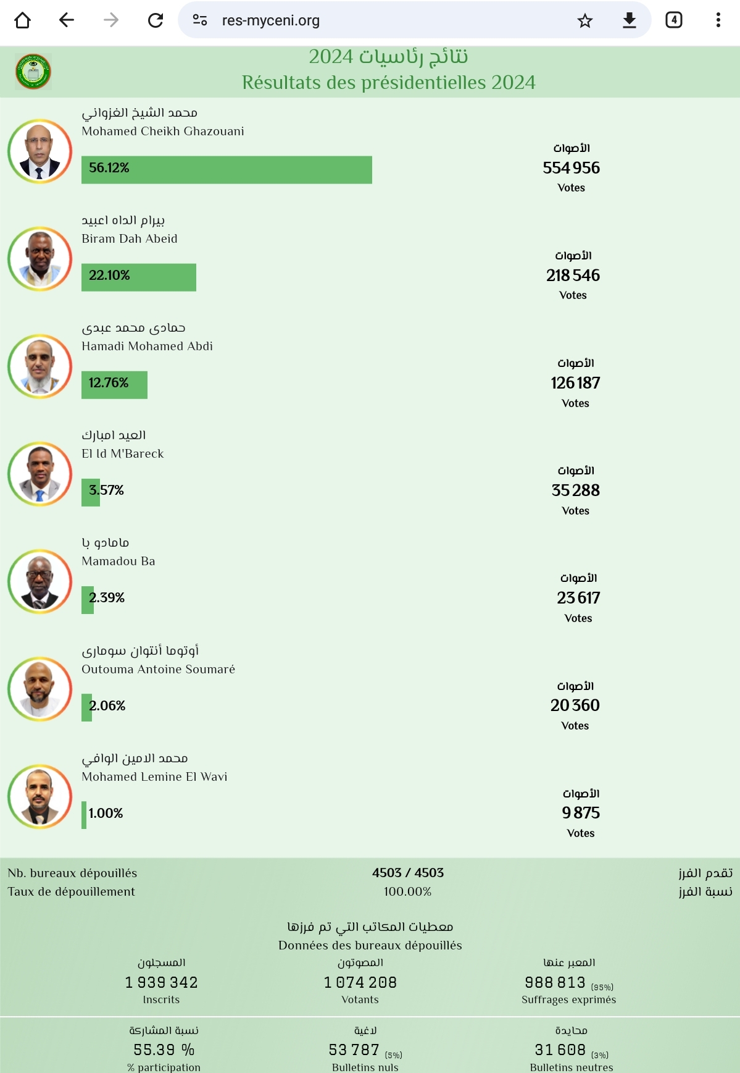Go back to the previous page

point(67,20)
